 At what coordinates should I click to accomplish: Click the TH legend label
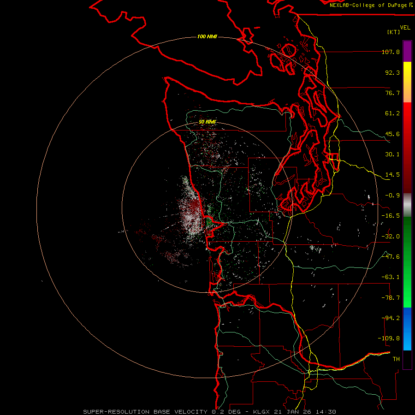tap(396, 359)
